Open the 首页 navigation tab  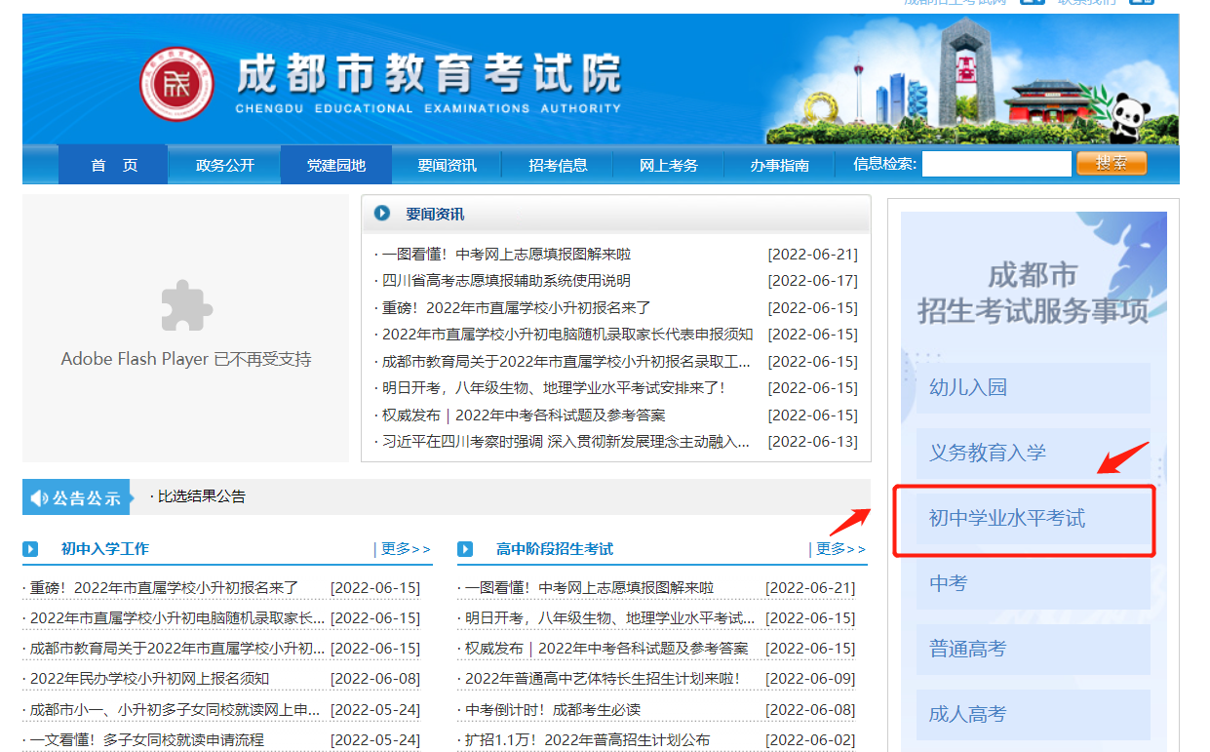[114, 165]
